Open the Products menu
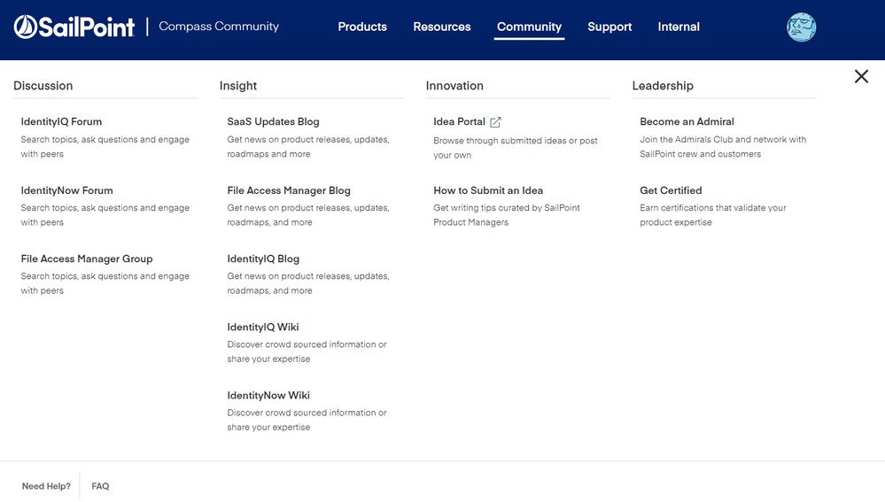The height and width of the screenshot is (502, 885). coord(362,27)
